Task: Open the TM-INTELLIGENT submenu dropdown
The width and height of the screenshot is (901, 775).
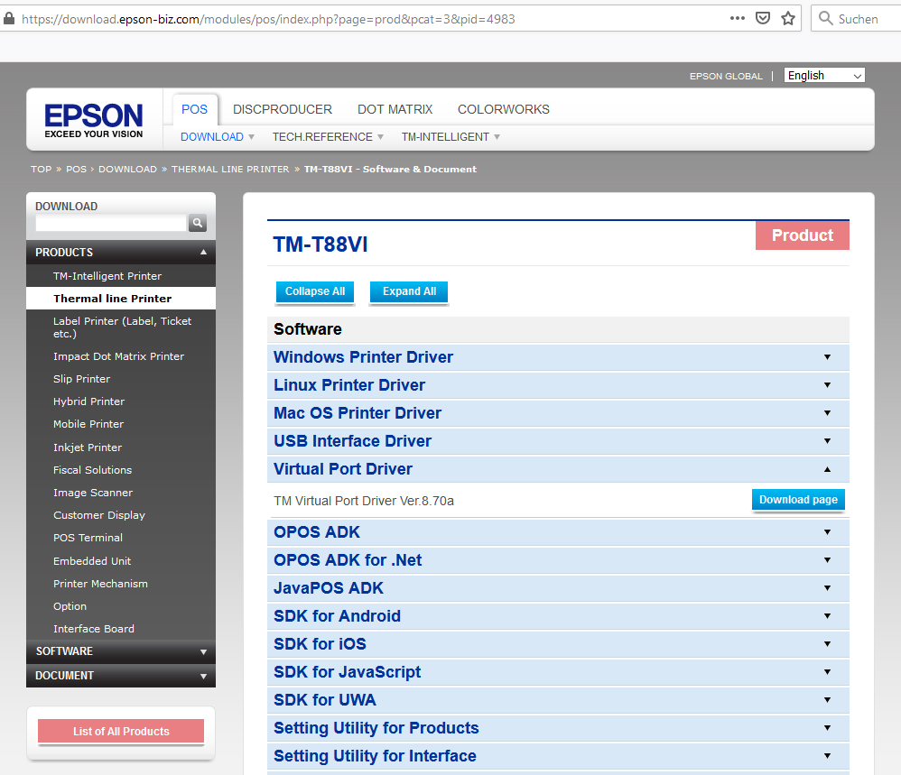Action: (x=450, y=137)
